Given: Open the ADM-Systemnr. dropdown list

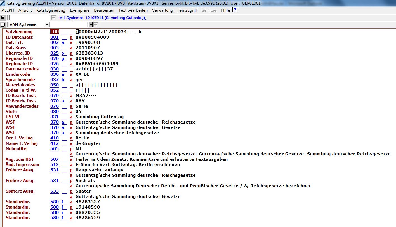Looking at the screenshot, I should coord(47,25).
